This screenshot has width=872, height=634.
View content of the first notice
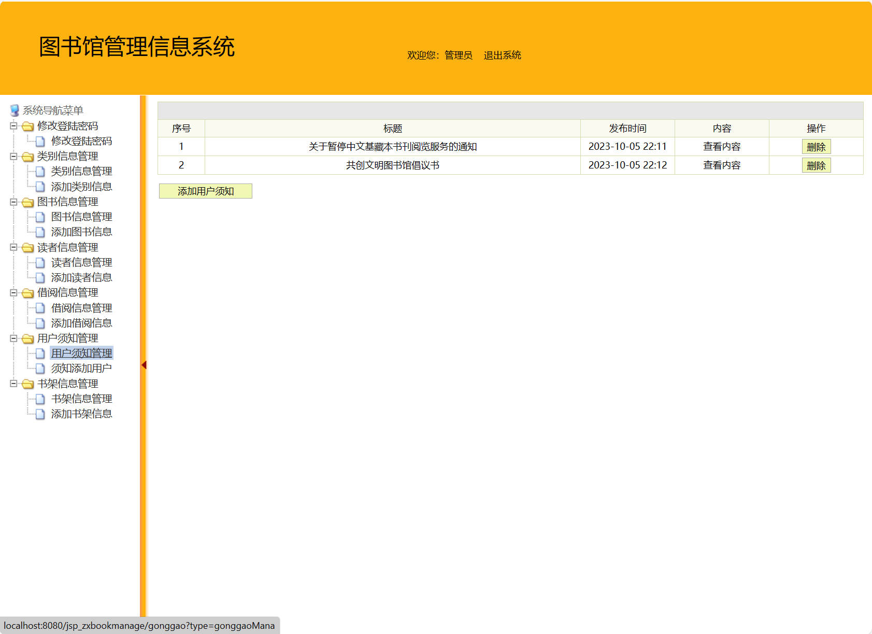point(721,147)
